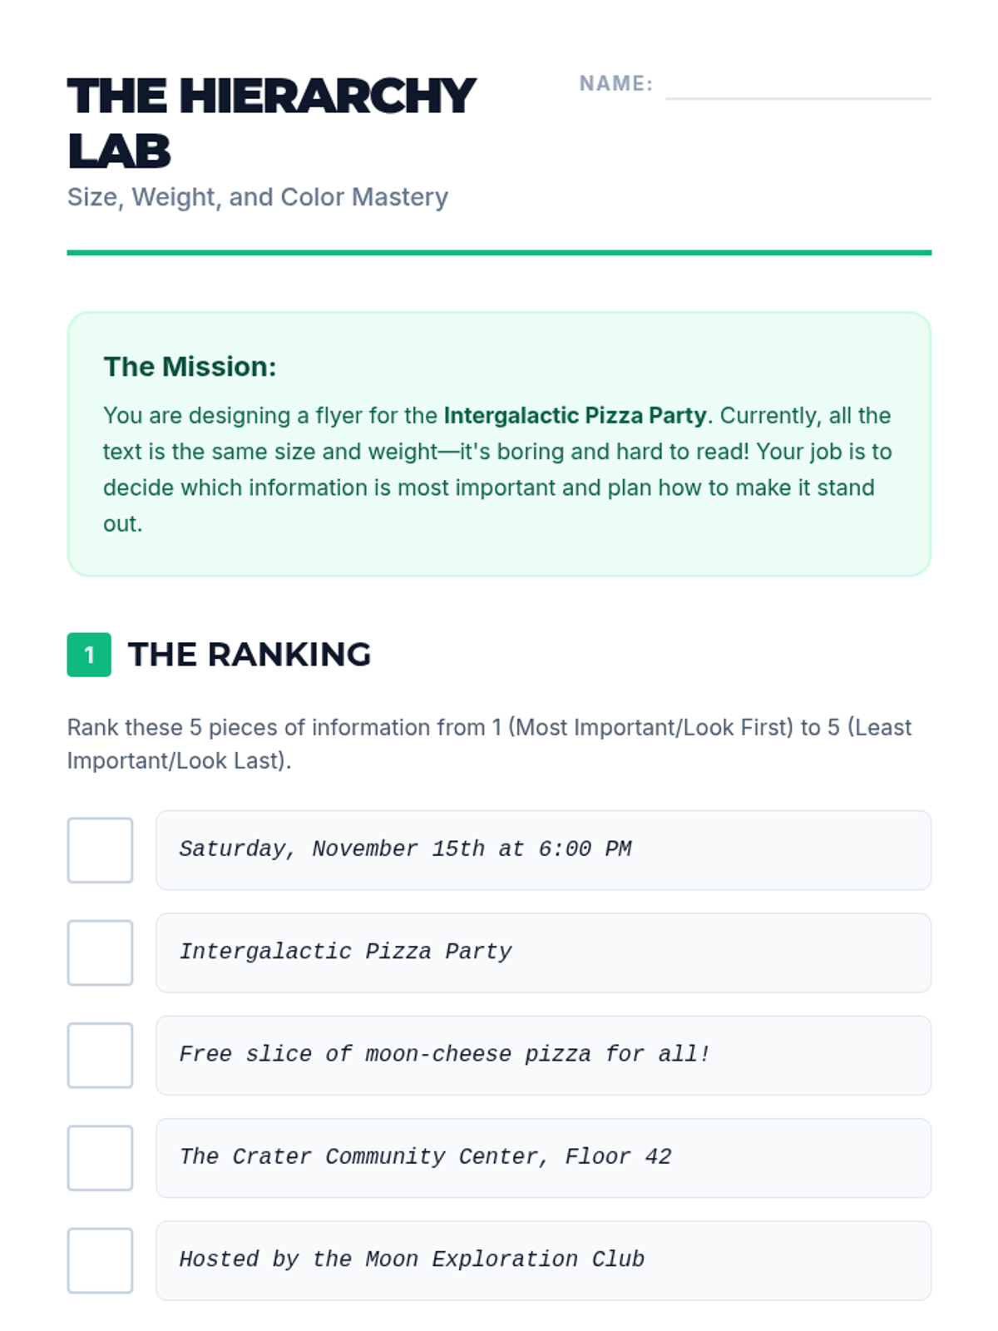Click bold "Intergalactic Pizza Party" in mission paragraph
Image resolution: width=998 pixels, height=1331 pixels.
[x=575, y=415]
